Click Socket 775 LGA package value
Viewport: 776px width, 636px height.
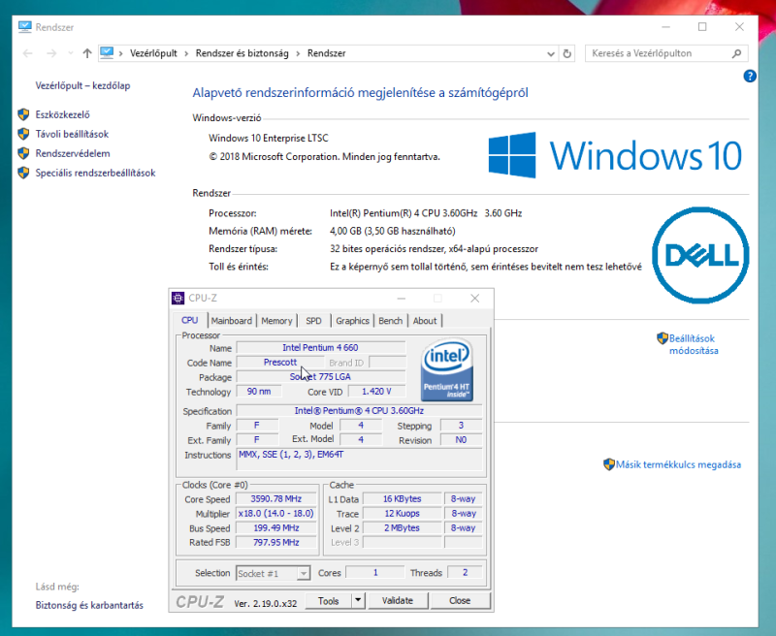[321, 376]
